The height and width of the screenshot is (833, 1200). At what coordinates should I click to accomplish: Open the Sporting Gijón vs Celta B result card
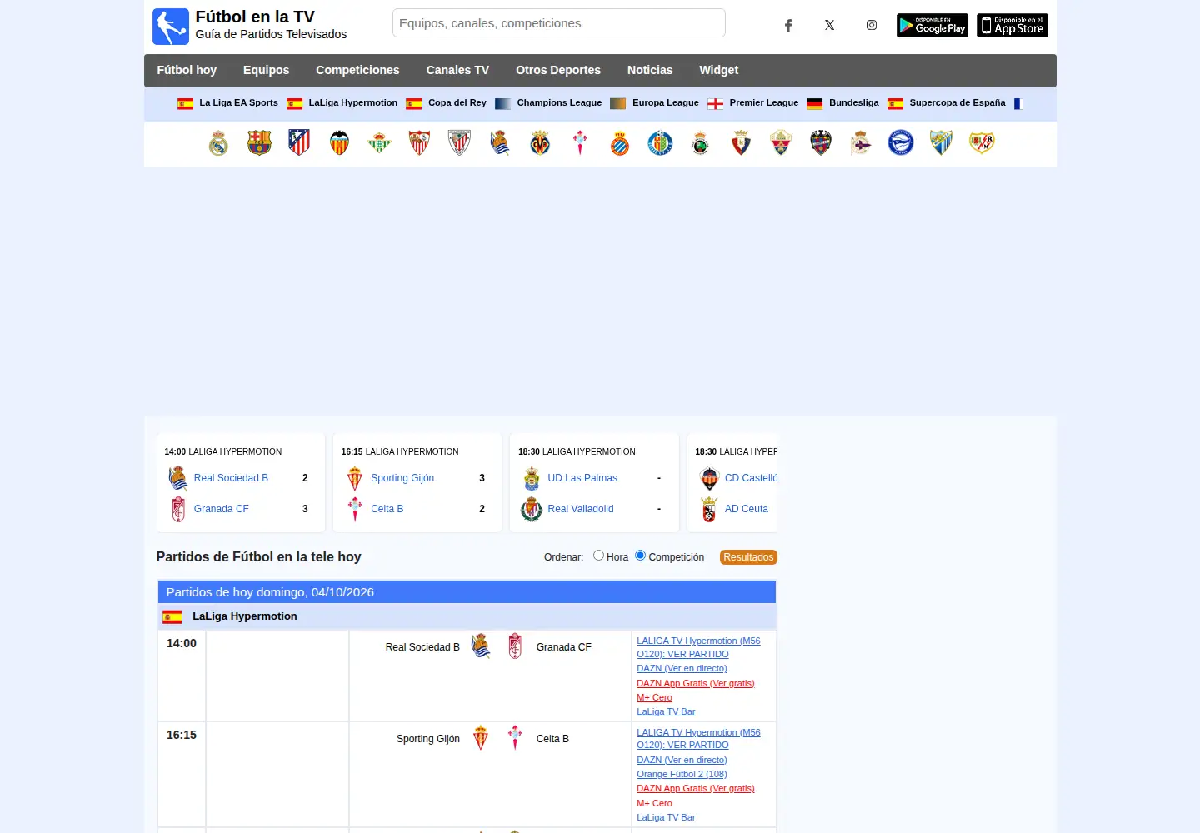click(417, 482)
